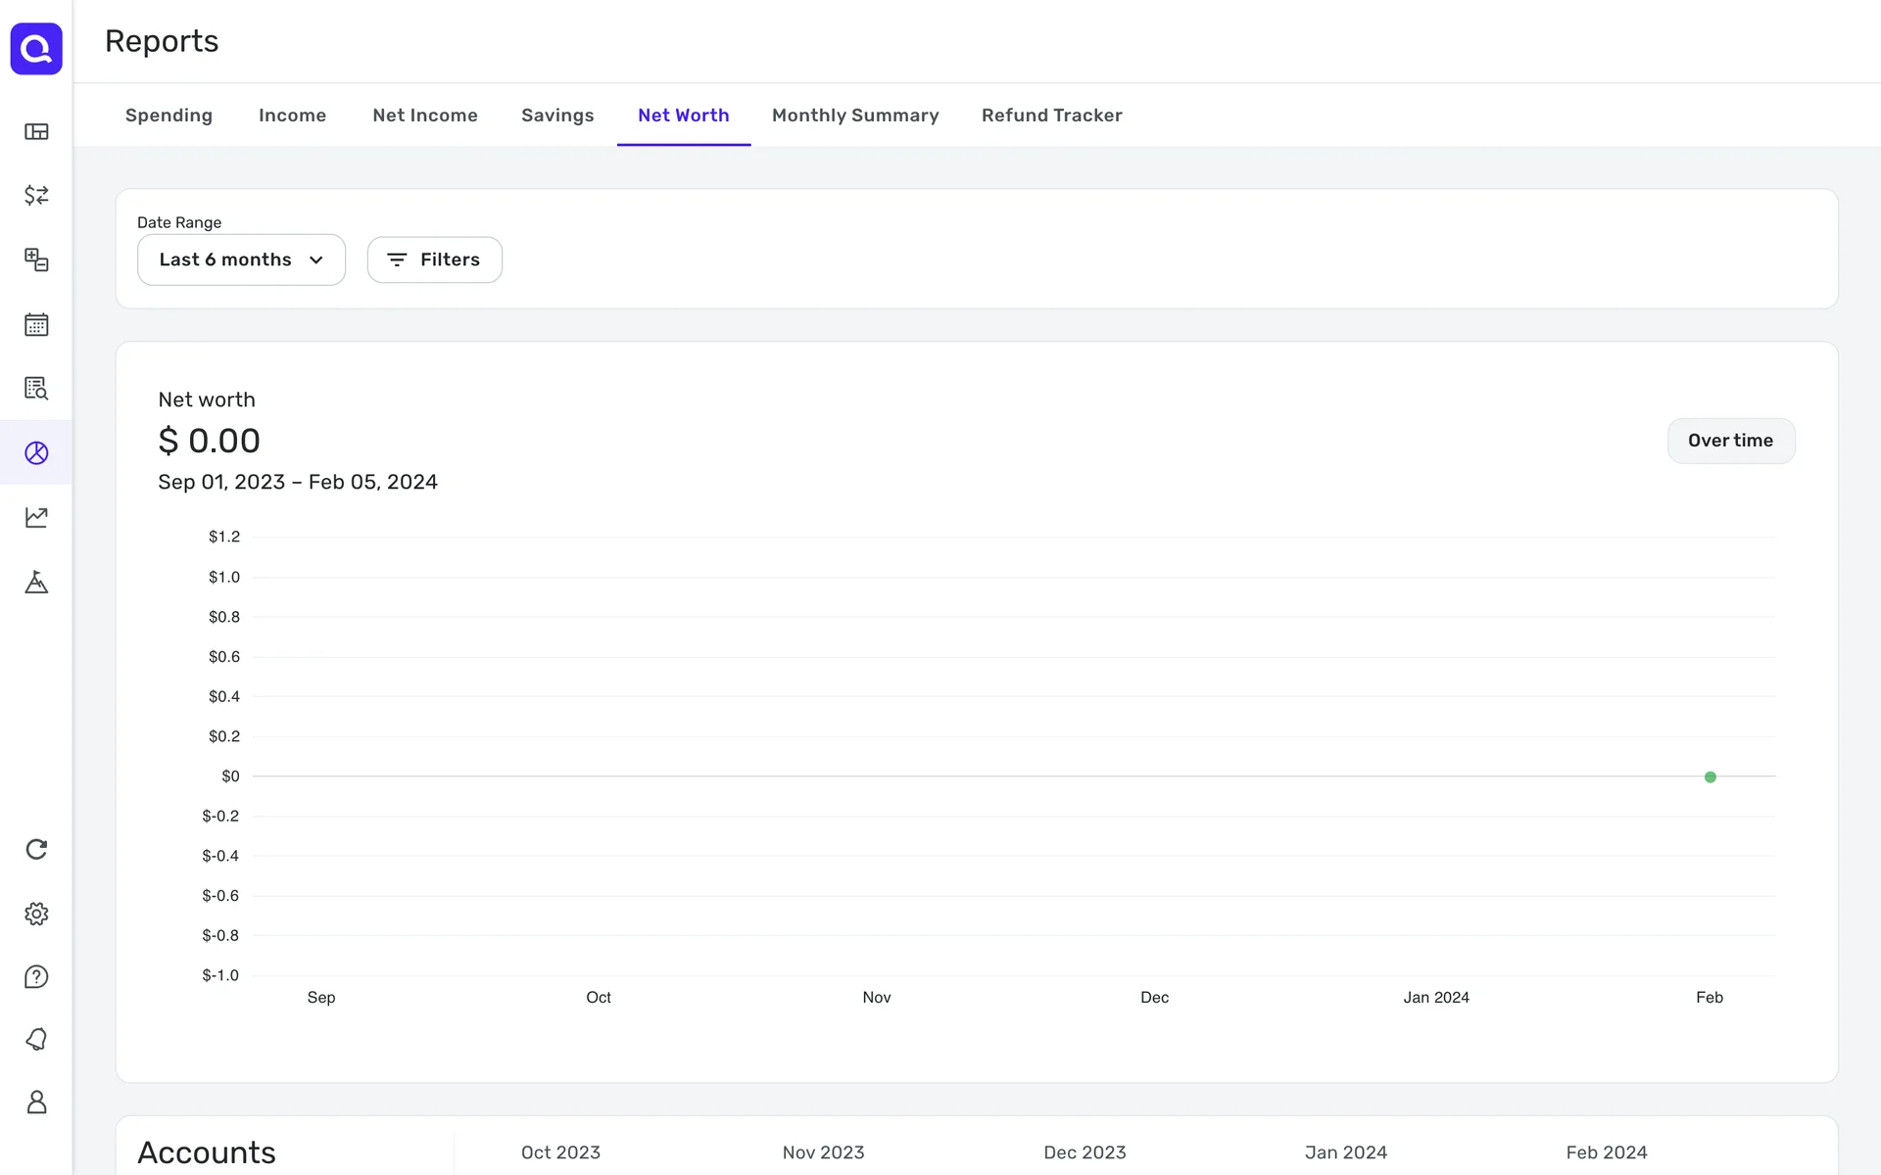Open settings gear icon
The image size is (1881, 1175).
[x=36, y=914]
